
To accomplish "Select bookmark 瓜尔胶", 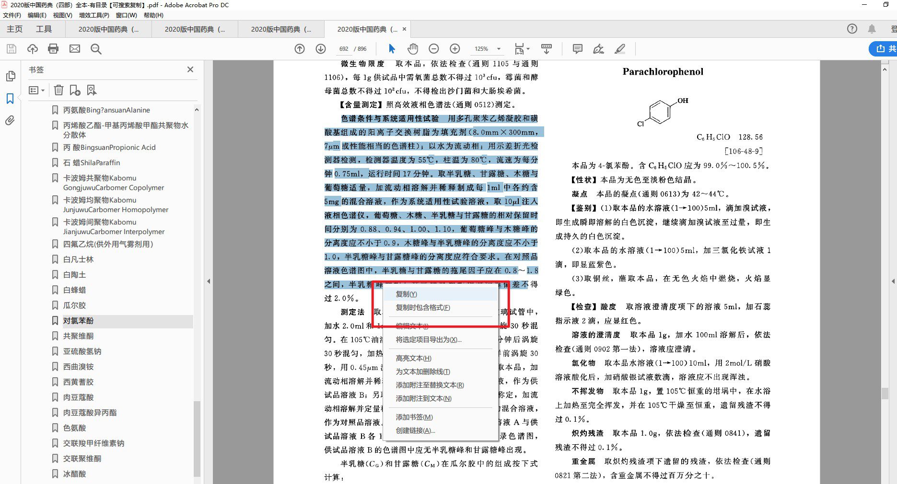I will (x=74, y=305).
